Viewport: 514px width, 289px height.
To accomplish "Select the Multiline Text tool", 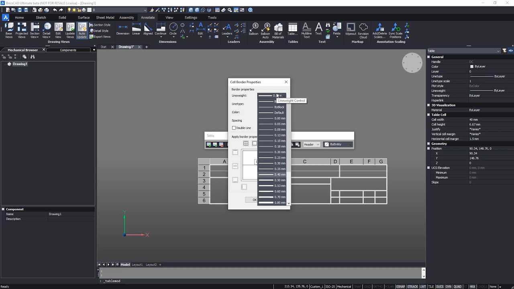I will [306, 31].
